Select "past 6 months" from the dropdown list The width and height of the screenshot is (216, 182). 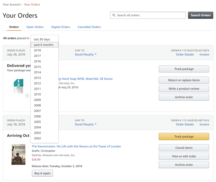(44, 45)
